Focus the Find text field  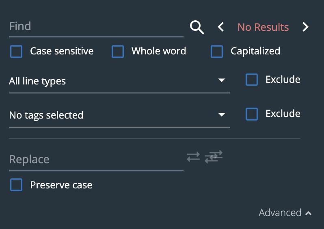96,27
